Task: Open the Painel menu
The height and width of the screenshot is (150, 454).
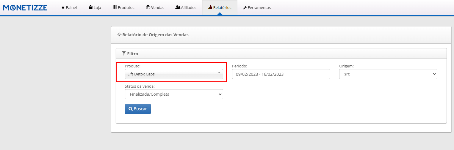Action: click(69, 7)
